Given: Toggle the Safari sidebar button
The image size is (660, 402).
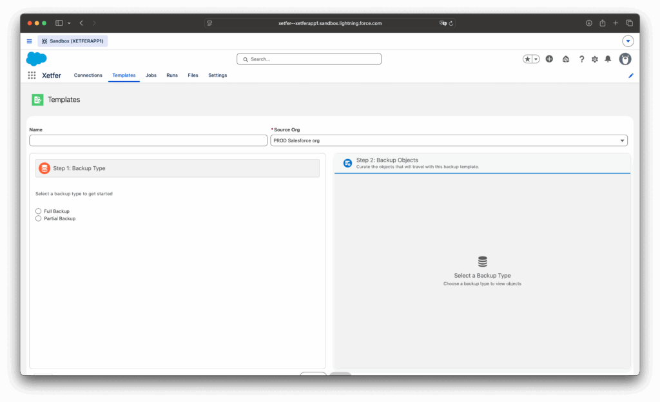Looking at the screenshot, I should click(x=59, y=23).
